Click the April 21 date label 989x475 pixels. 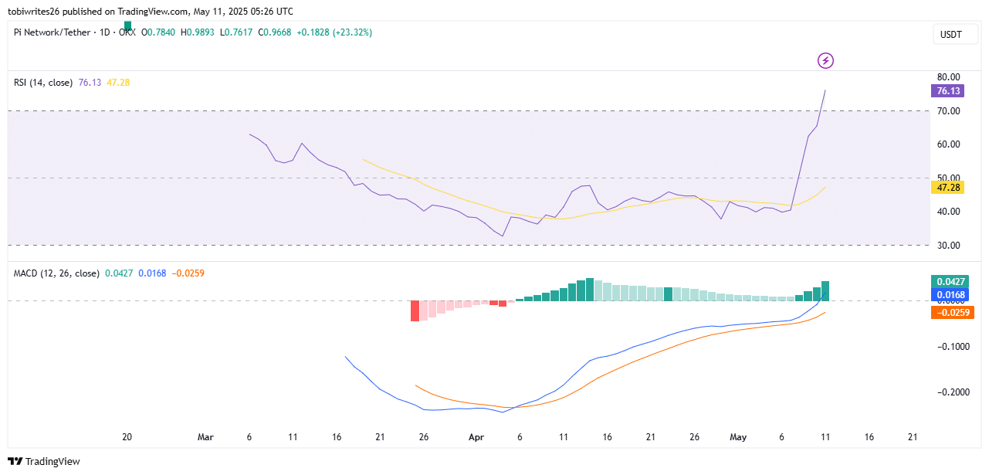point(651,437)
